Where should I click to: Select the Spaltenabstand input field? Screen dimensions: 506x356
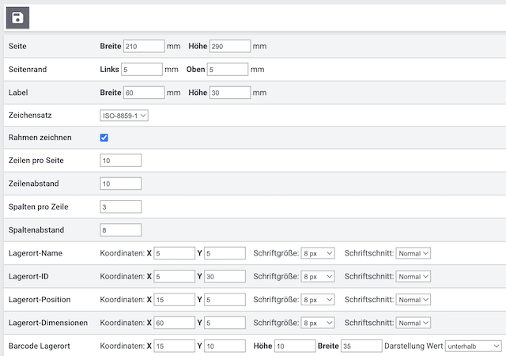[121, 230]
